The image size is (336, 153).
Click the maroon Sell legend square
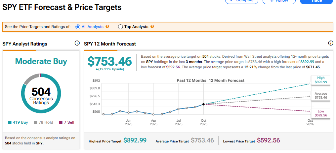point(61,123)
